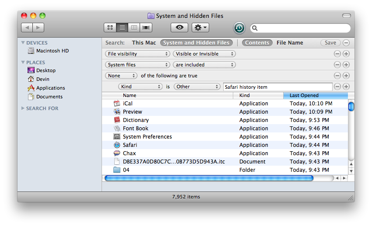
Task: Click the horizontal scroll left arrow
Action: pyautogui.click(x=337, y=178)
